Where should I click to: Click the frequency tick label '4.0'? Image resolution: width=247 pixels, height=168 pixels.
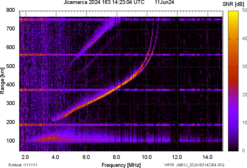coord(55,157)
